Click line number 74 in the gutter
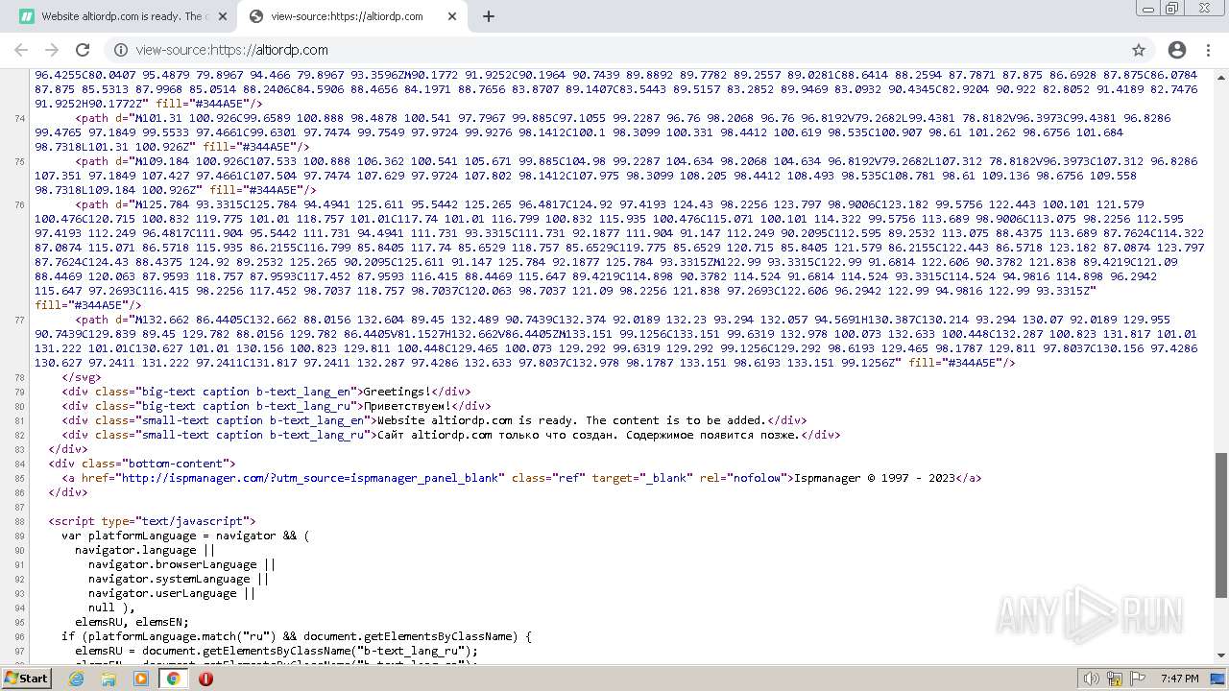 (x=20, y=118)
